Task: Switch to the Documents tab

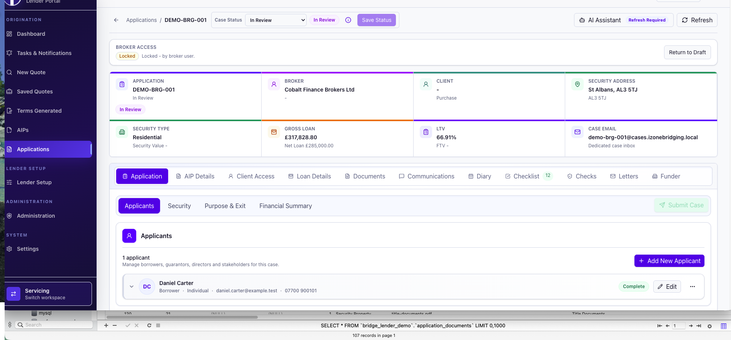Action: click(365, 176)
